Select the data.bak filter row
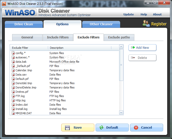 click(x=64, y=62)
